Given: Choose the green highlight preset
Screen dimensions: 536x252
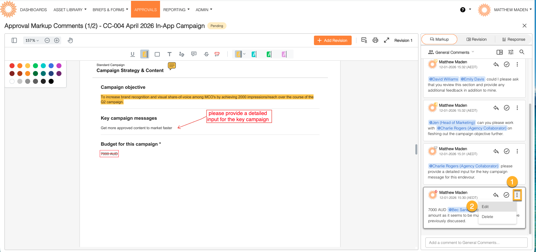Looking at the screenshot, I should point(269,54).
